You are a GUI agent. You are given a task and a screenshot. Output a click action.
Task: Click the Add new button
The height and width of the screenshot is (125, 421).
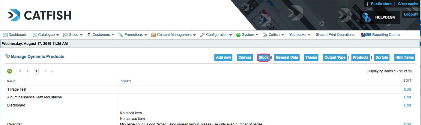(223, 57)
